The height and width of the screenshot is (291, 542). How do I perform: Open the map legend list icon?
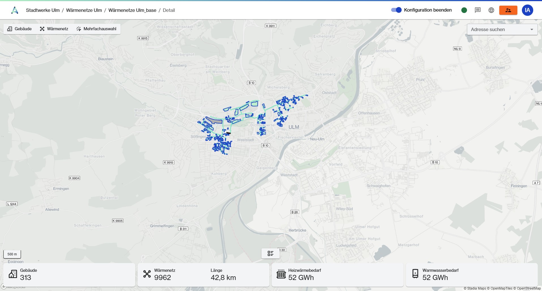pyautogui.click(x=270, y=253)
